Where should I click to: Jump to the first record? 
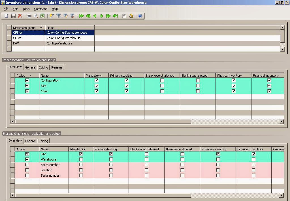[81, 16]
